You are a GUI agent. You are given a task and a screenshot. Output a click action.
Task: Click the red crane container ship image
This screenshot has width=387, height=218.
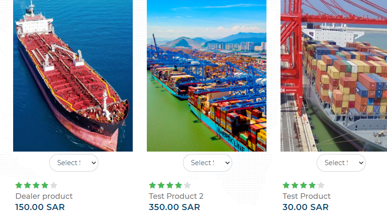click(334, 75)
